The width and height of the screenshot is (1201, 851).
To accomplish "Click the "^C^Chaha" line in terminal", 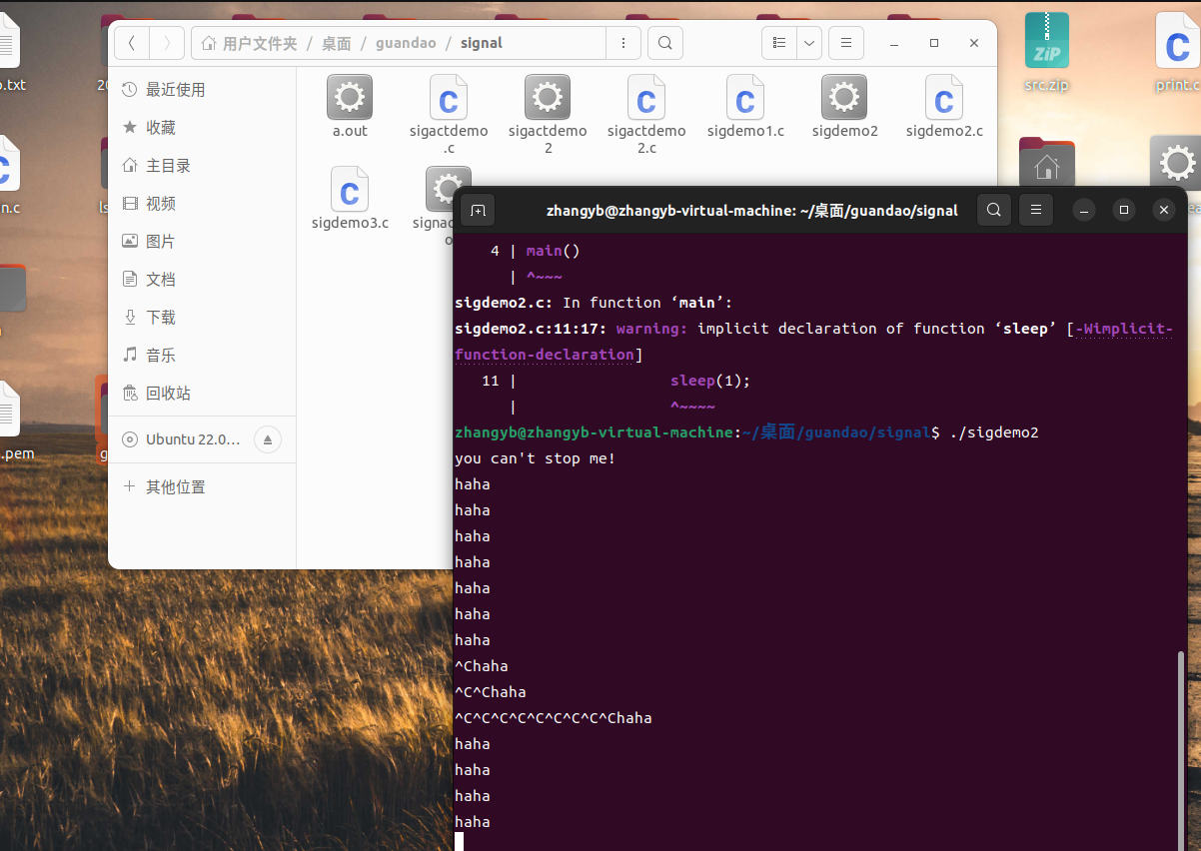I will (x=491, y=692).
